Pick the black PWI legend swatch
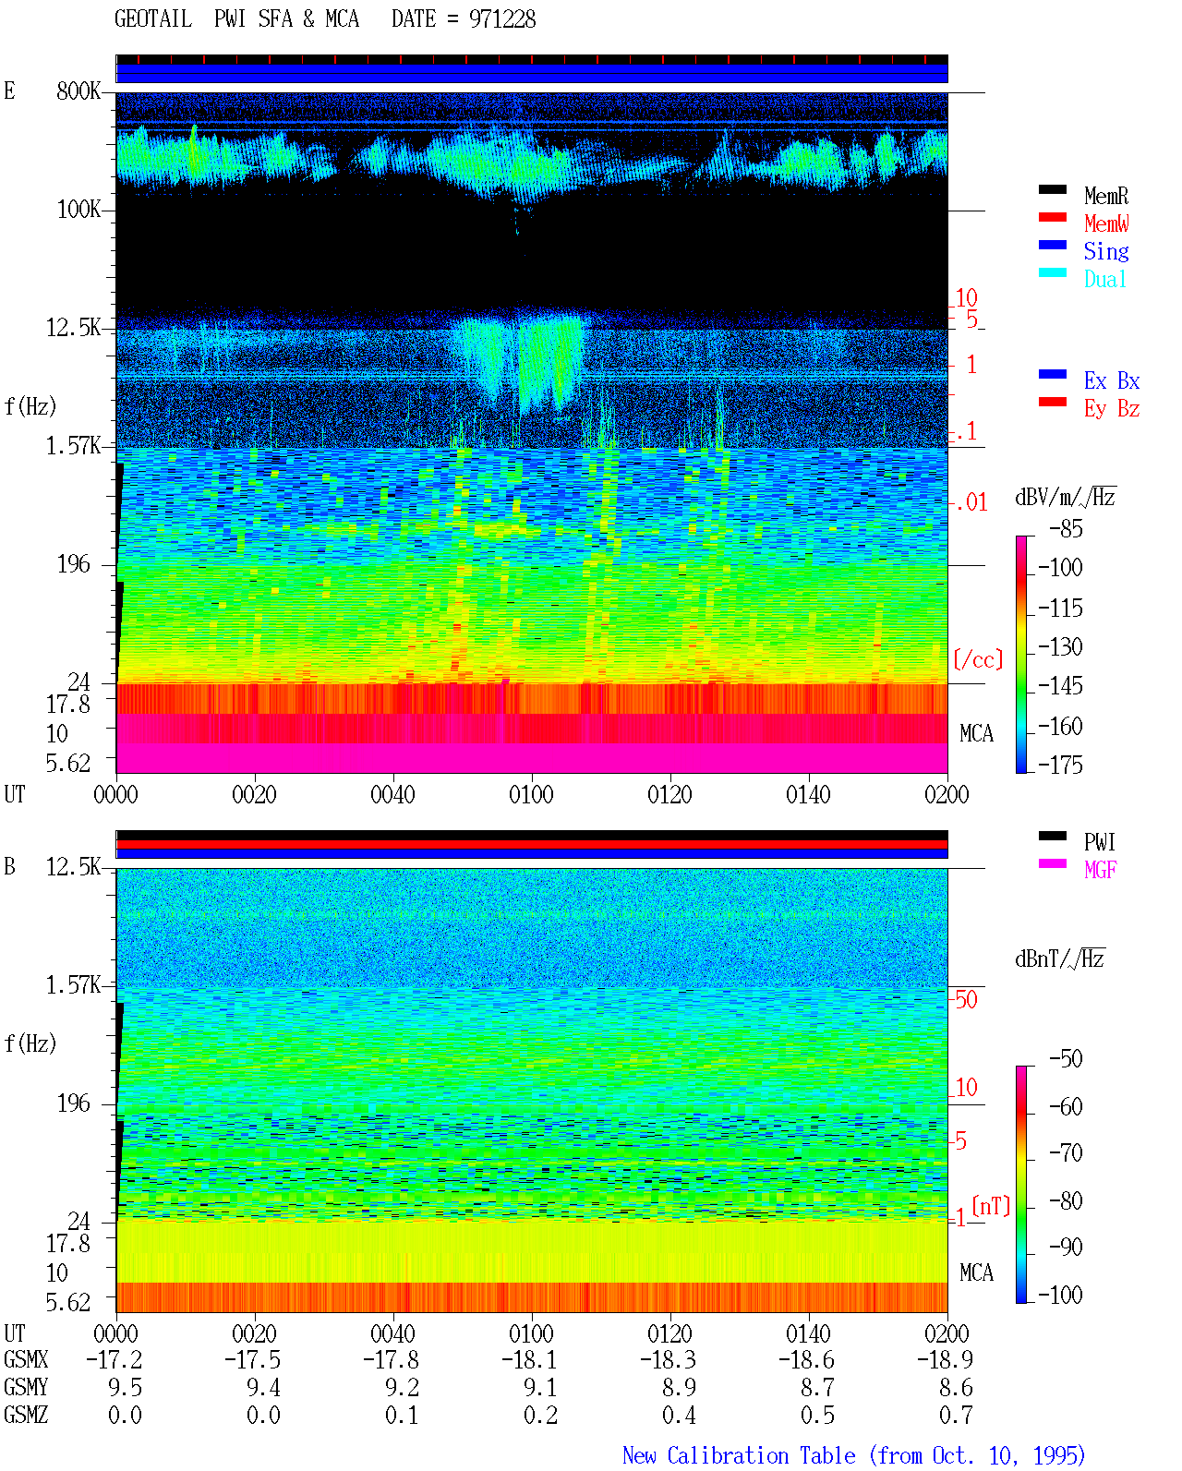 [x=1052, y=836]
